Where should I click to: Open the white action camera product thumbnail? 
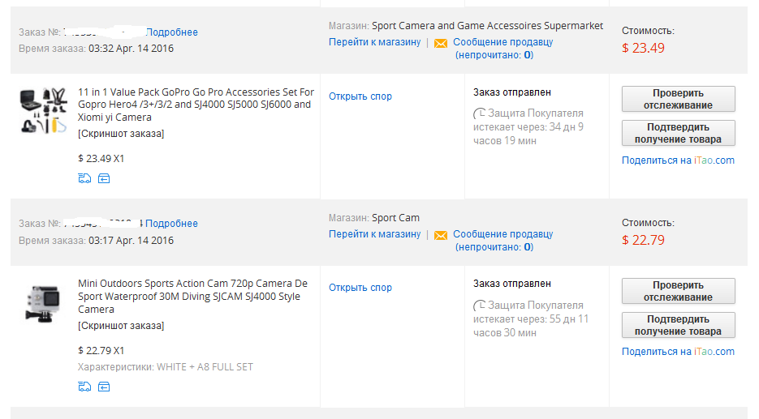tap(43, 302)
